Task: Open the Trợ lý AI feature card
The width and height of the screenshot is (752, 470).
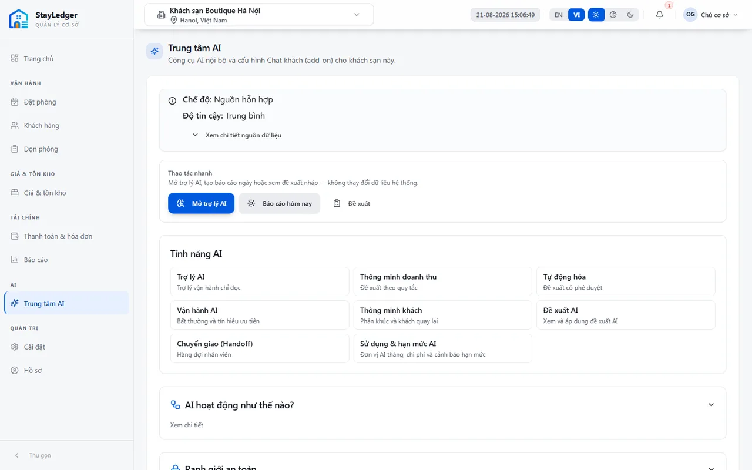Action: coord(260,282)
